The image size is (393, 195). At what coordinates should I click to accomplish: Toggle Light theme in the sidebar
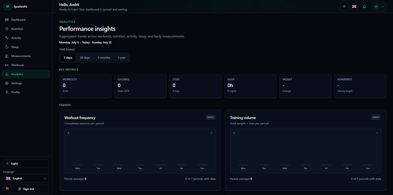[x=26, y=164]
